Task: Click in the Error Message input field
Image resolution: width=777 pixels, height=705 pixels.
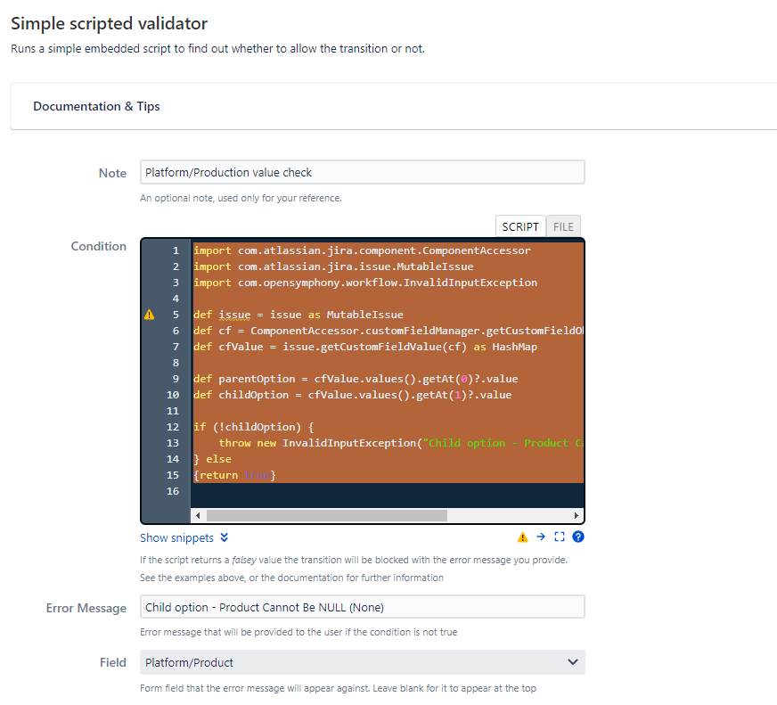Action: click(363, 607)
